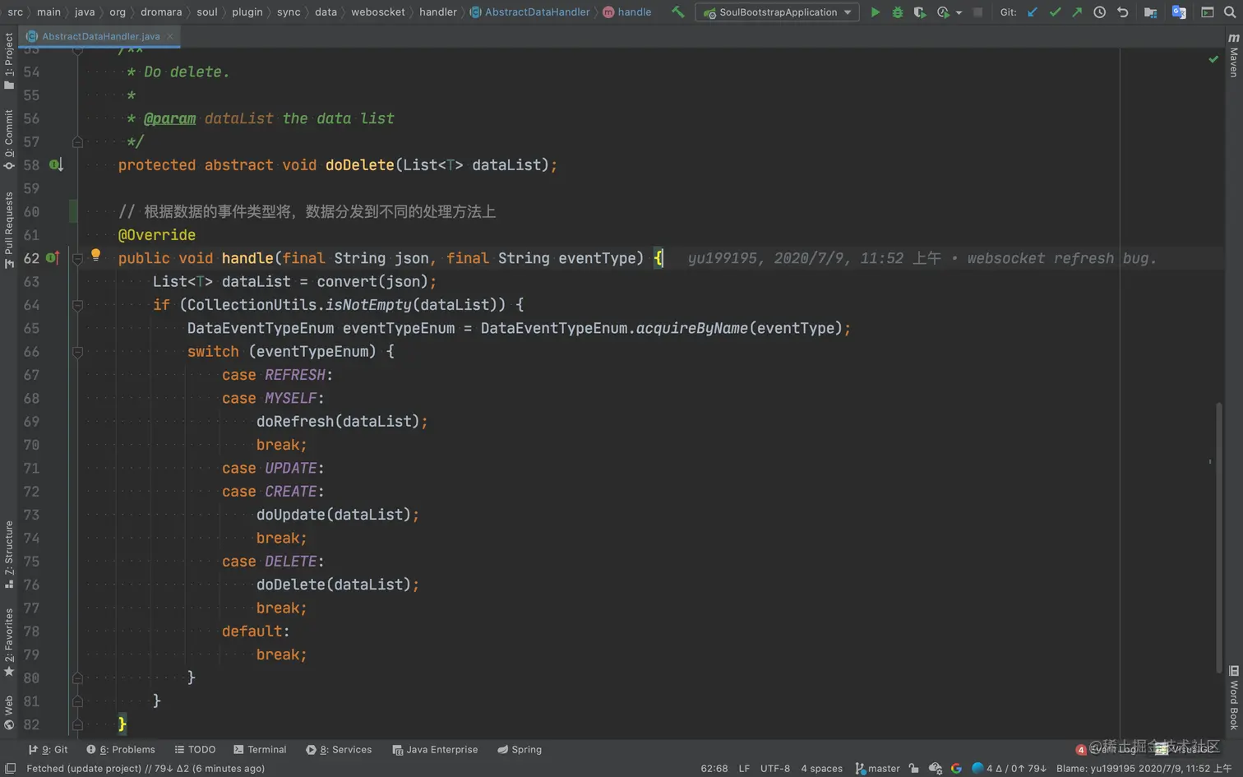Update project using the Git blue arrow

pyautogui.click(x=1033, y=12)
